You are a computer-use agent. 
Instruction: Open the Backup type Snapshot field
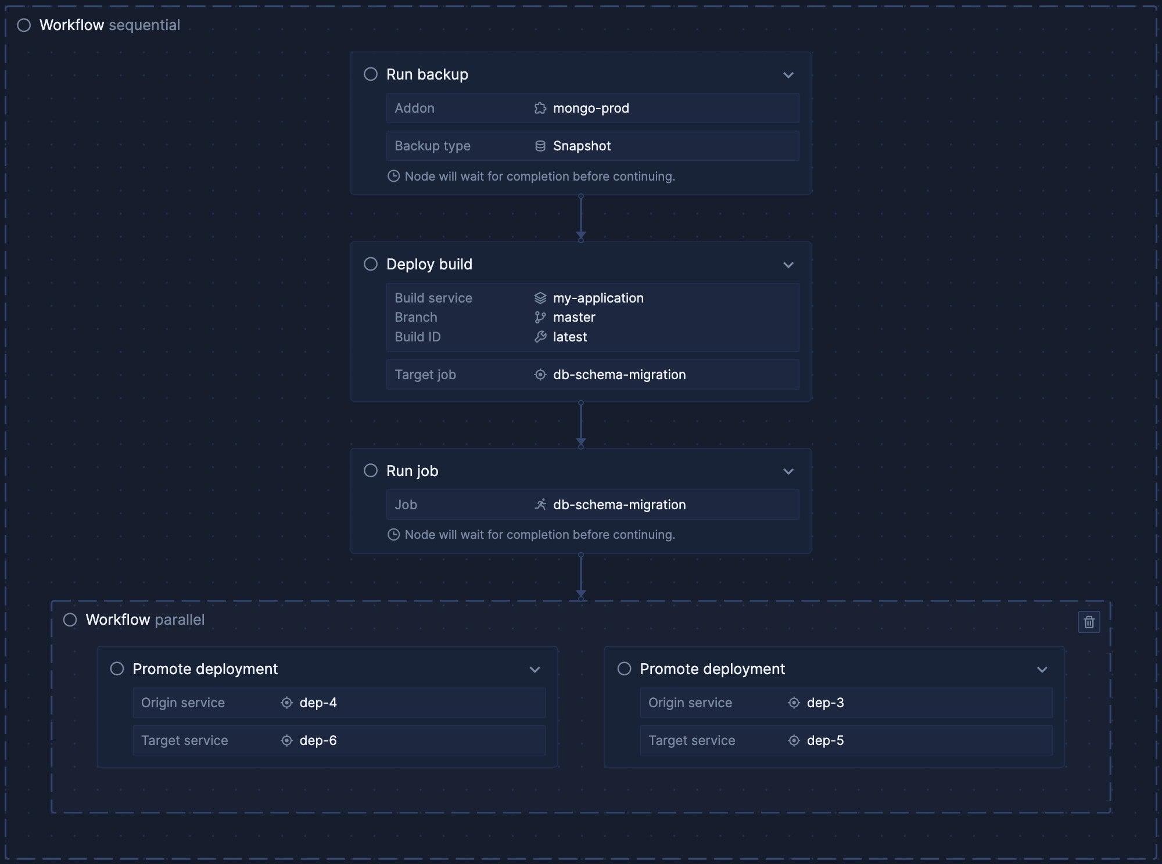pos(593,146)
